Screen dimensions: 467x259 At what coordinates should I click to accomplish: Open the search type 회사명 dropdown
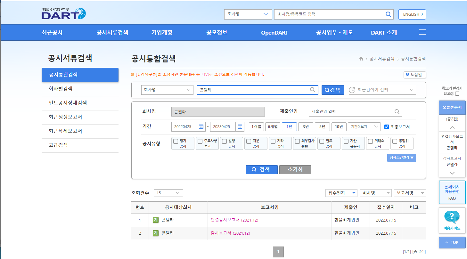click(x=167, y=90)
